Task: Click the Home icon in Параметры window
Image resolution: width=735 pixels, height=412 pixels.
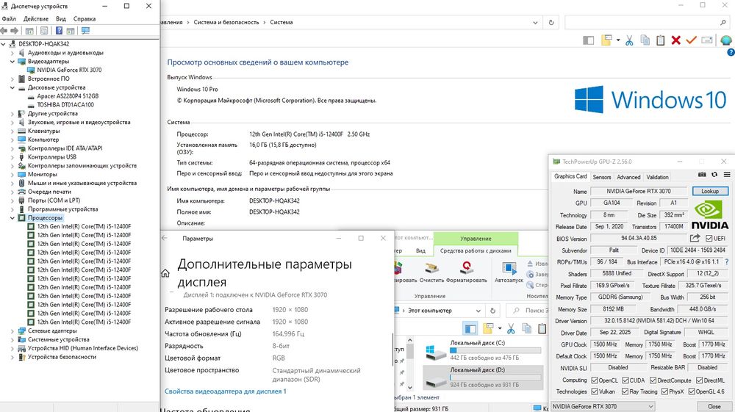Action: pos(165,273)
